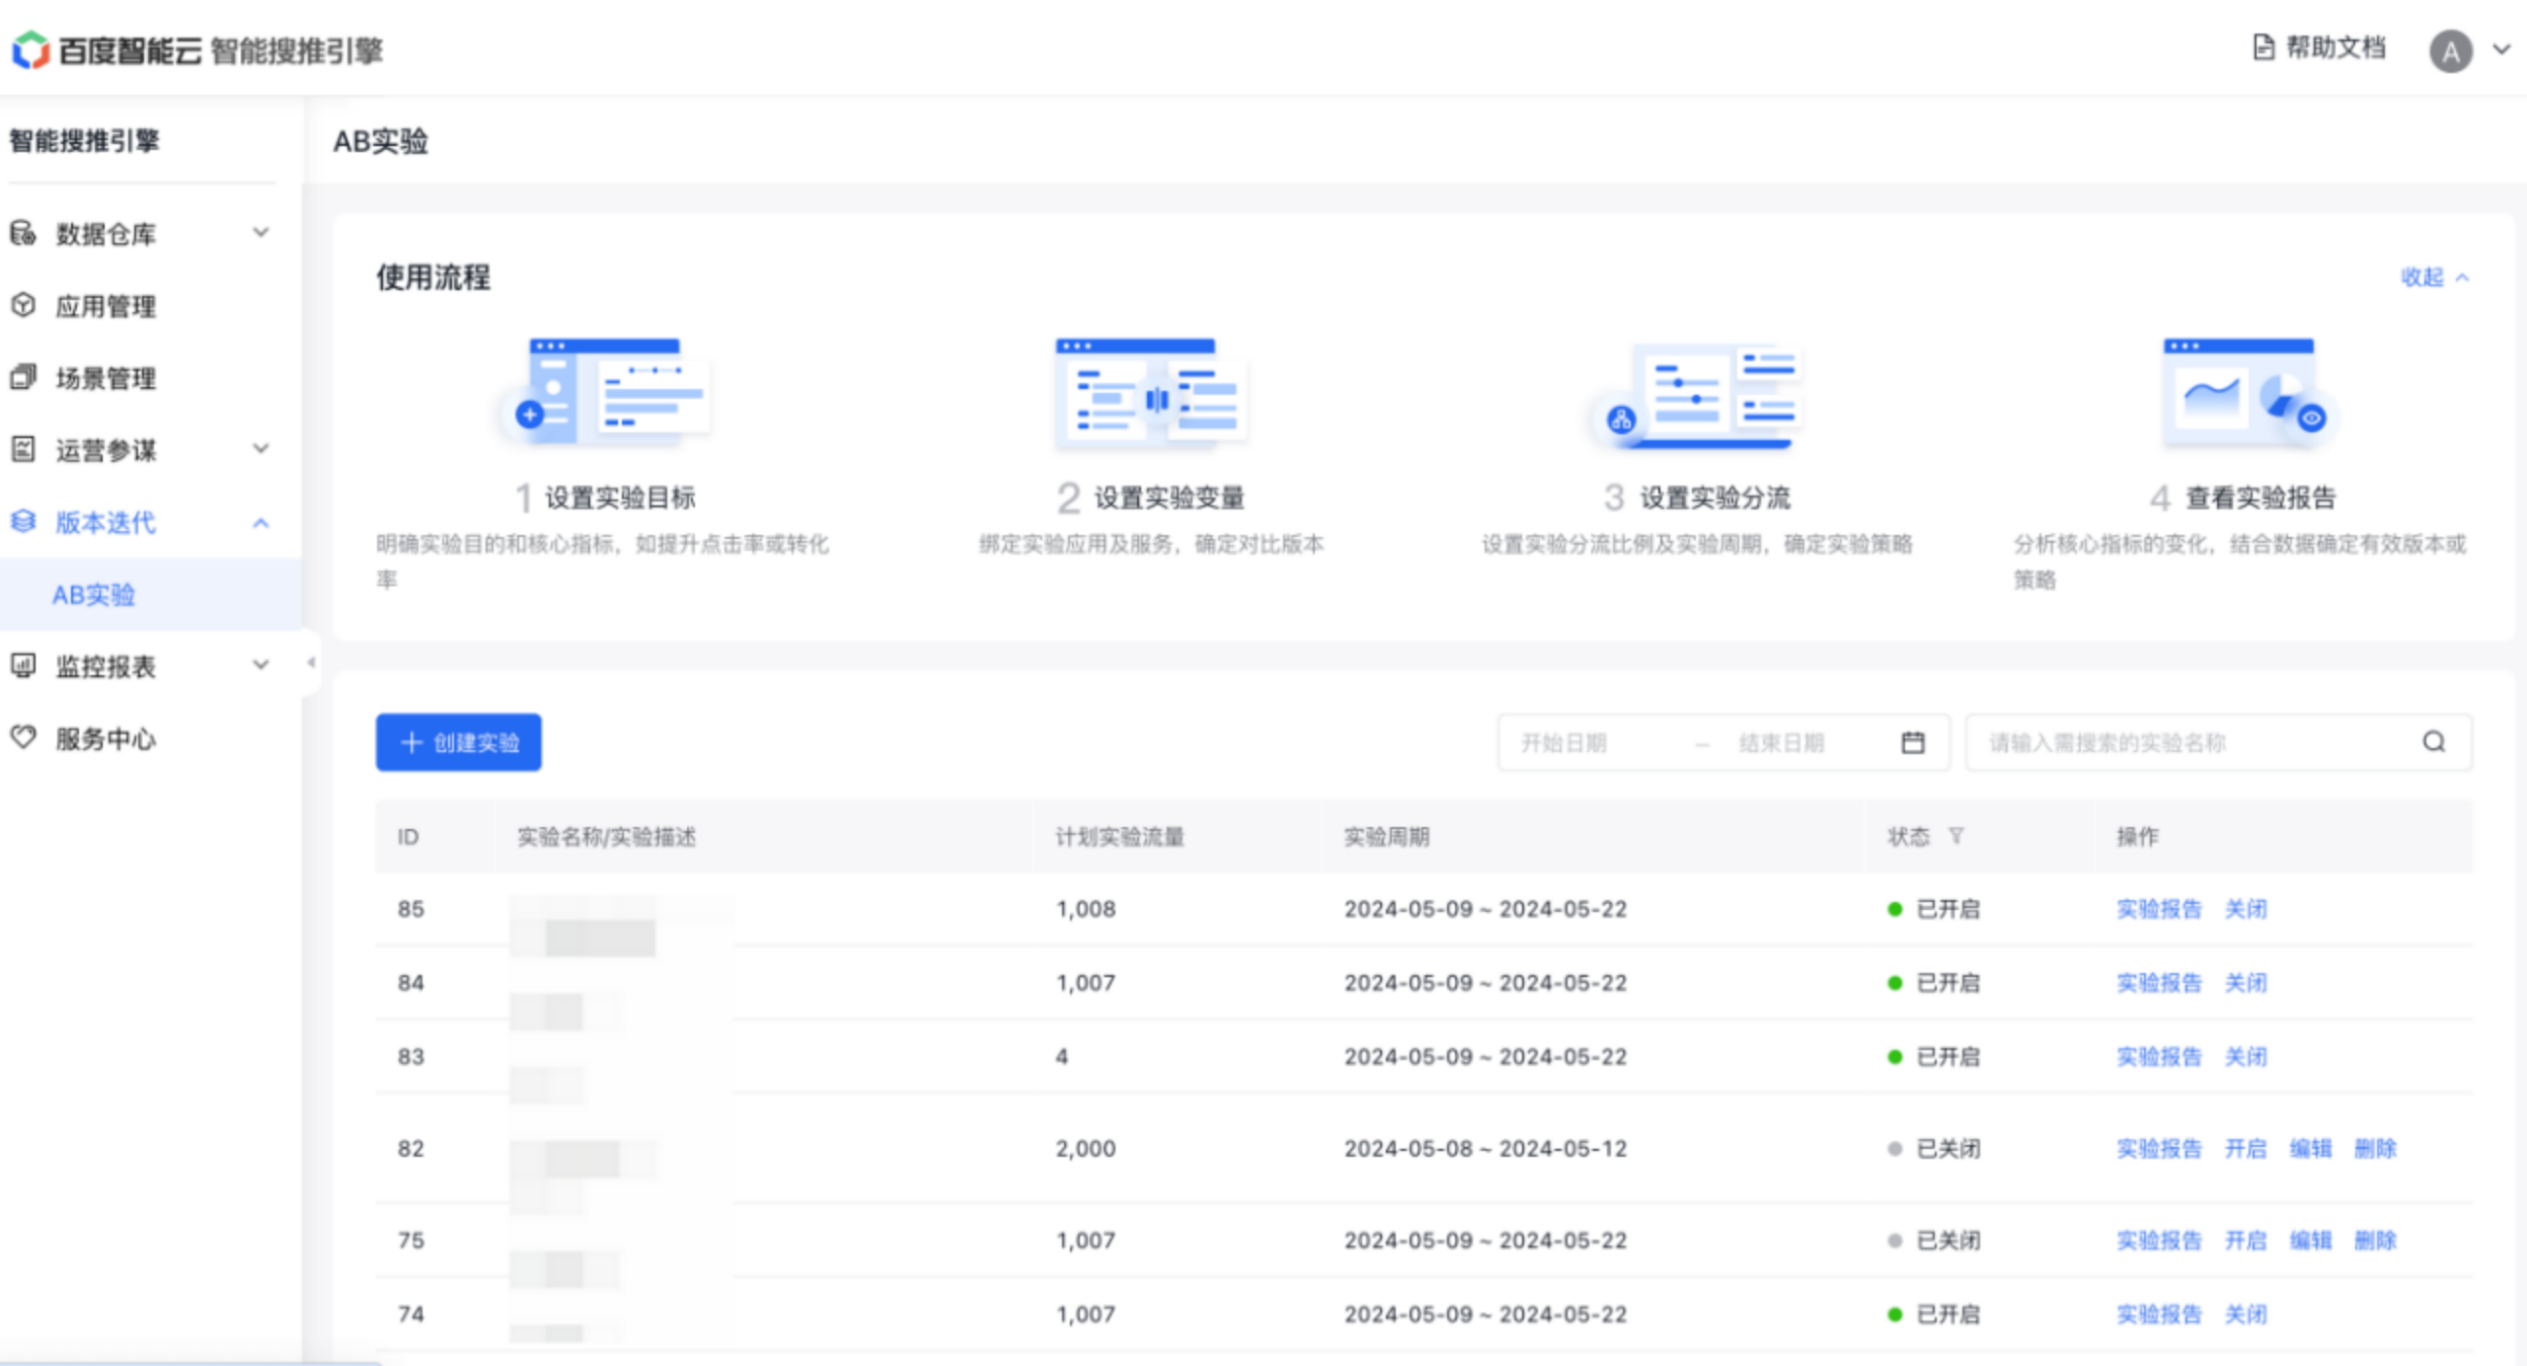The image size is (2527, 1366).
Task: Click the search magnifier icon
Action: 2434,742
